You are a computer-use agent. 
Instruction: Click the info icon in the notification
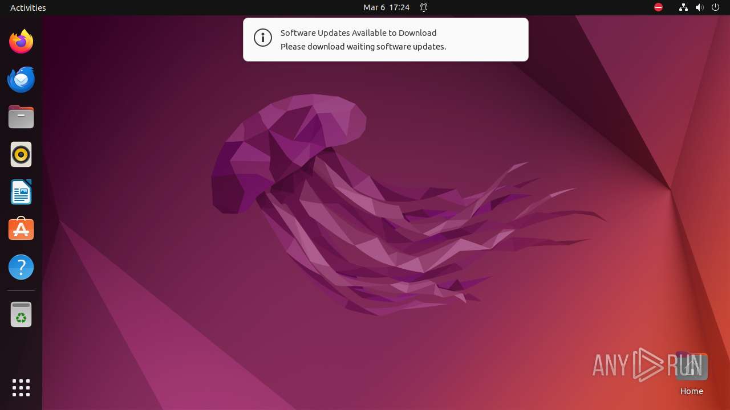(263, 38)
